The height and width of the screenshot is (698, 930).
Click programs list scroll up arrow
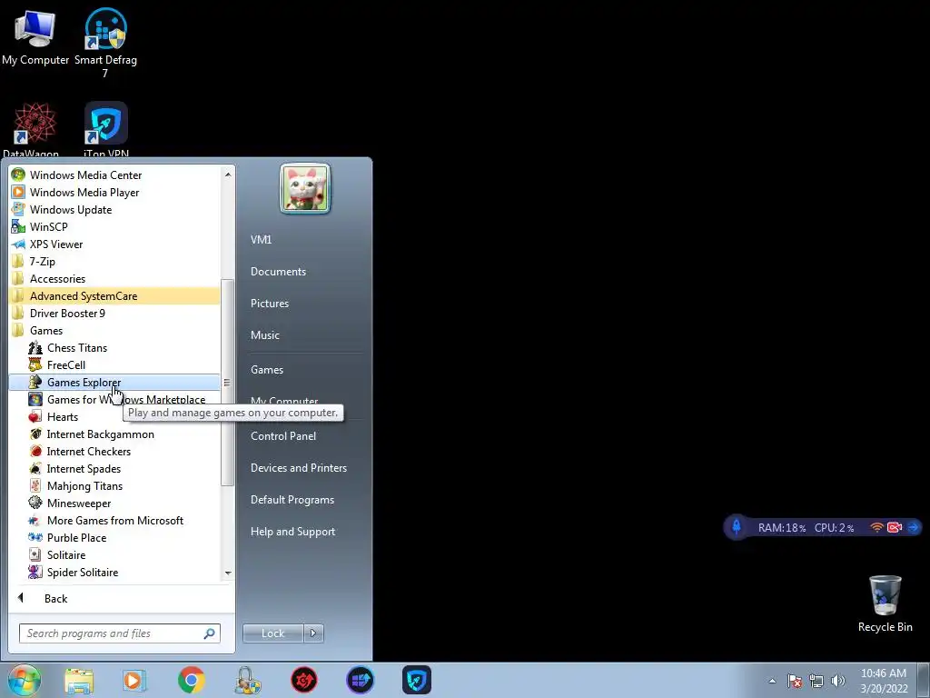point(228,174)
